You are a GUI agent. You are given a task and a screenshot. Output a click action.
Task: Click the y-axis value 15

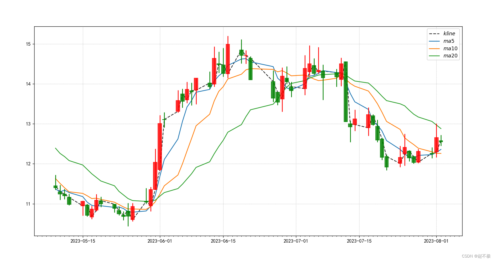point(28,44)
